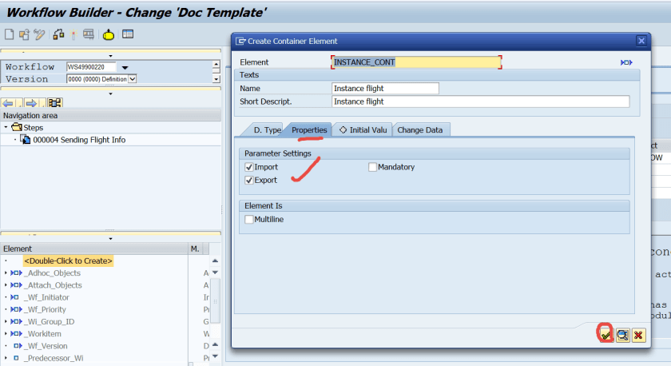Click the Create Container Element title icon
Image resolution: width=671 pixels, height=366 pixels.
240,41
